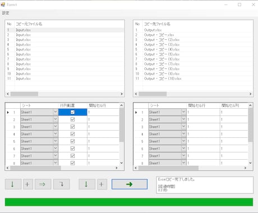Image resolution: width=258 pixels, height=213 pixels.
Task: Click the source file list horizontal scrollbar thumb
Action: click(x=24, y=94)
